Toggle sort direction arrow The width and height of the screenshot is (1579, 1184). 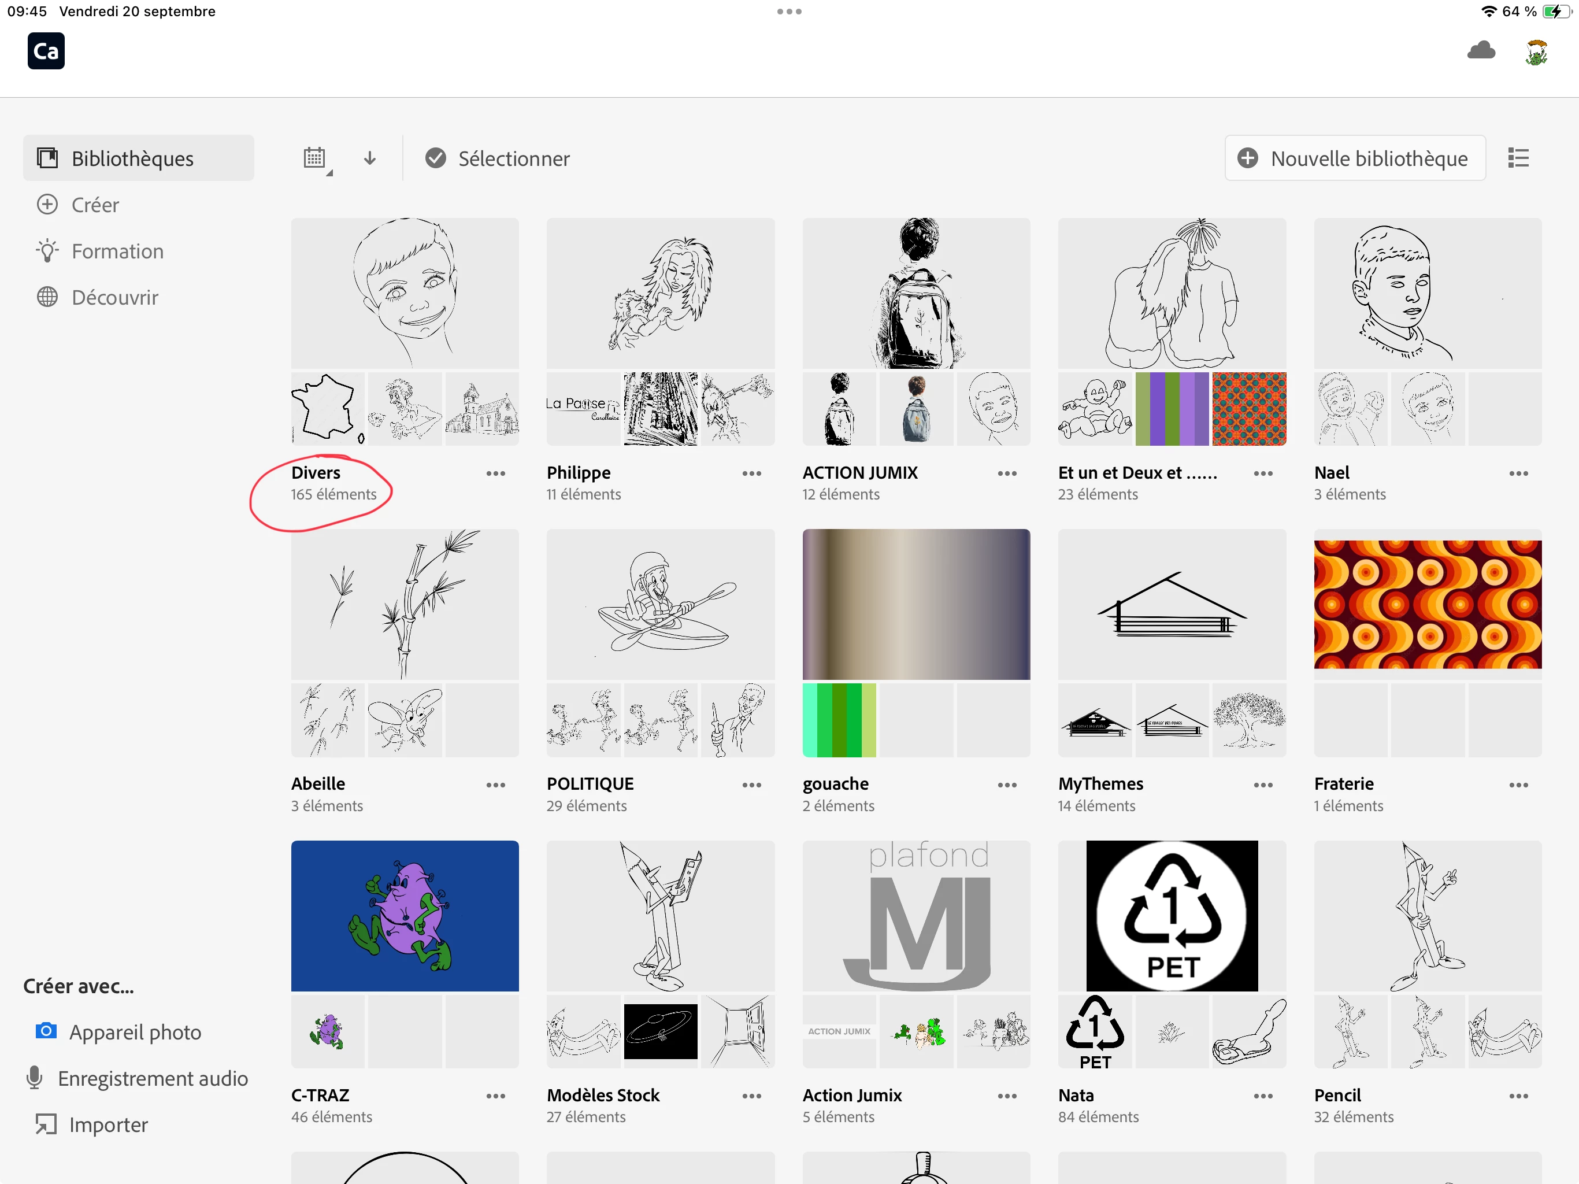click(x=369, y=158)
